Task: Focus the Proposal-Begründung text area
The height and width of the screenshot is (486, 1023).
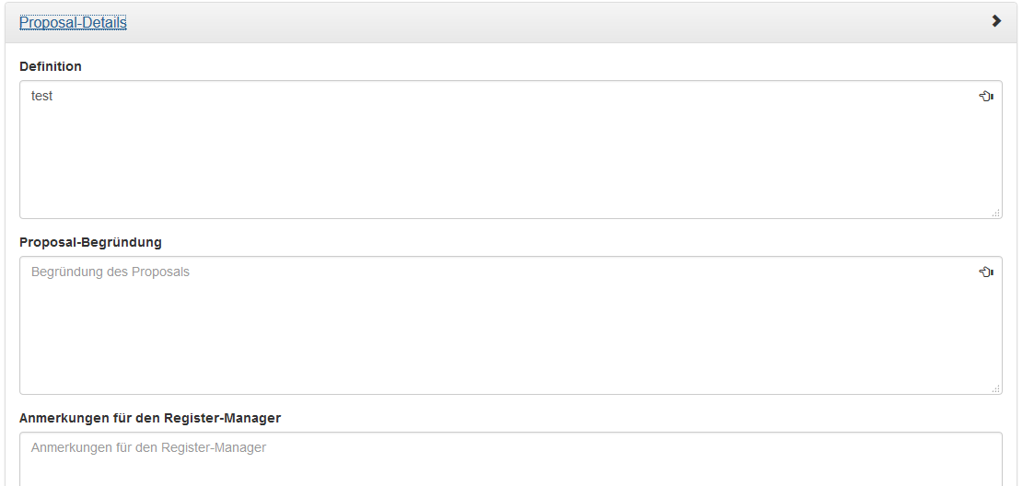Action: click(x=511, y=325)
